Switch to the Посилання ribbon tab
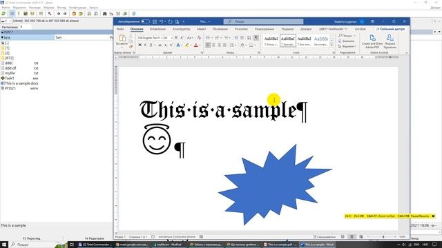Screen dimensions: 442x248 [x=220, y=29]
